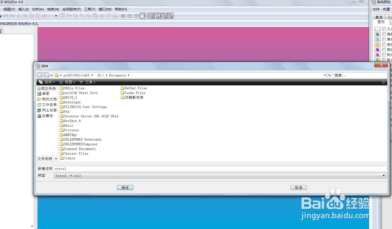The height and width of the screenshot is (229, 392).
Task: Open Favorites (收藏夹) shortcut
Action: [x=45, y=116]
